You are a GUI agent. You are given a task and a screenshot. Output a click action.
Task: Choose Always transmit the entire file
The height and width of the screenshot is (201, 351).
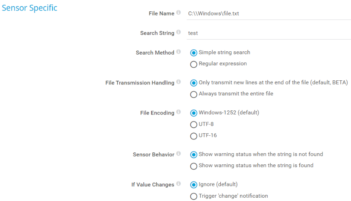(194, 94)
